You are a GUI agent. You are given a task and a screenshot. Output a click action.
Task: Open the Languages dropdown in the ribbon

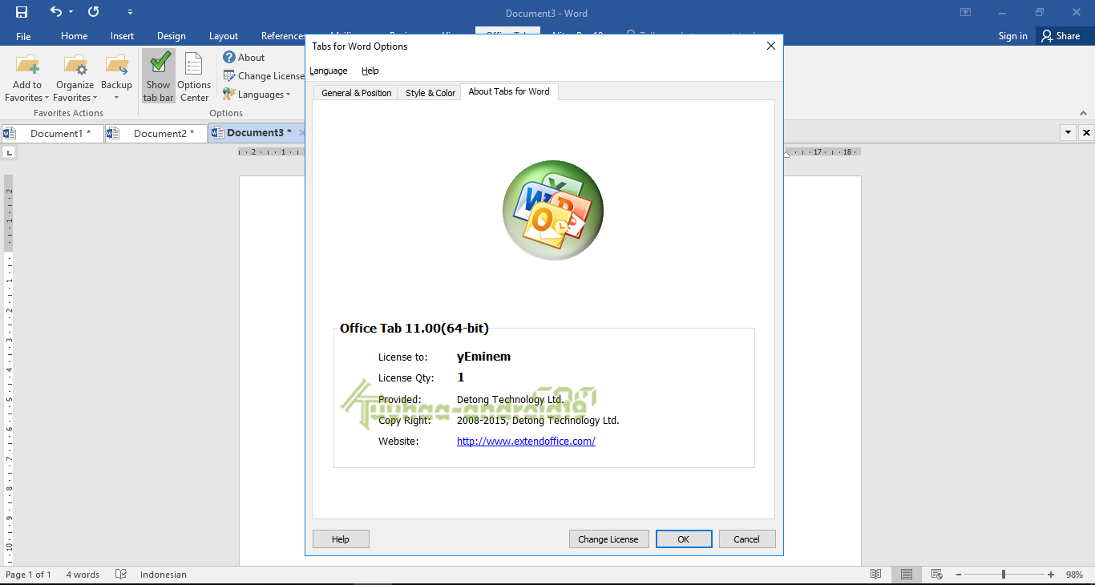tap(257, 95)
